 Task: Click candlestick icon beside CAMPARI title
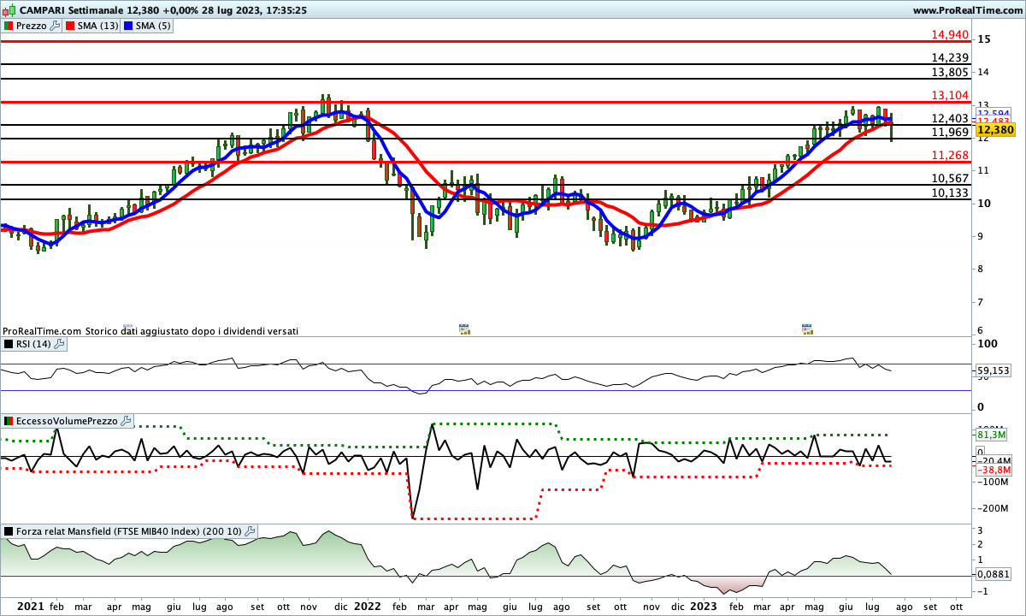[x=9, y=10]
